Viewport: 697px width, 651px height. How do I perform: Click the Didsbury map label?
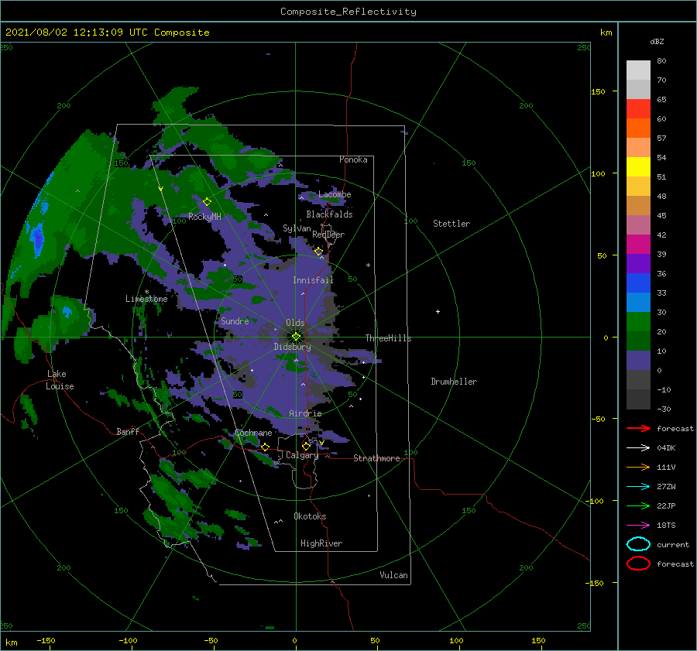coord(292,347)
